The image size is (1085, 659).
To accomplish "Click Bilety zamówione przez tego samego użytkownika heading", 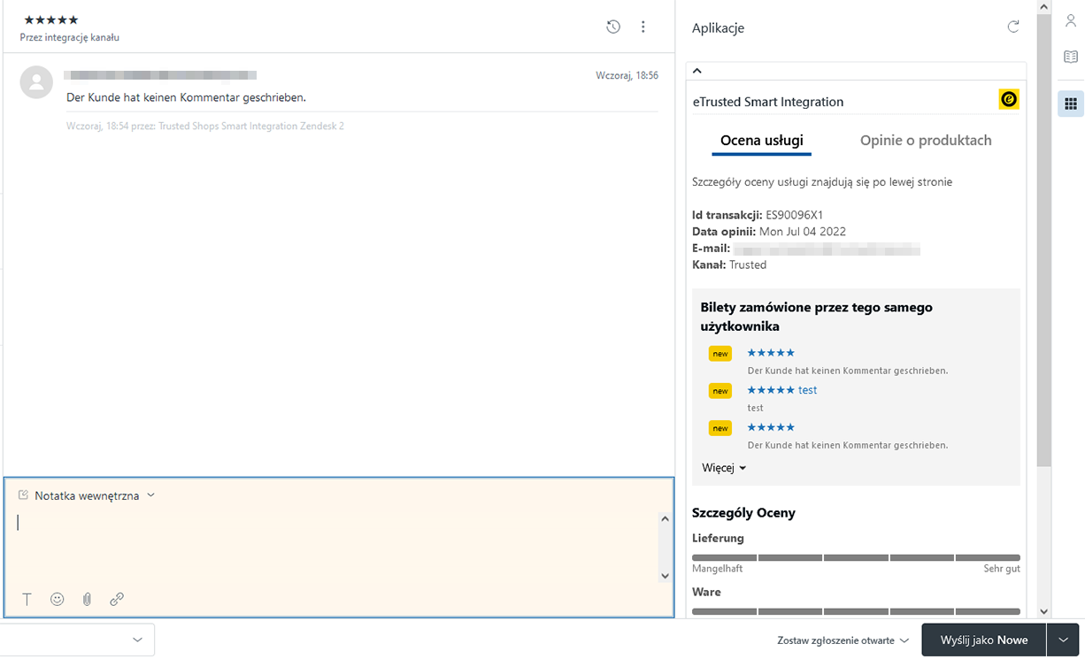I will 816,317.
